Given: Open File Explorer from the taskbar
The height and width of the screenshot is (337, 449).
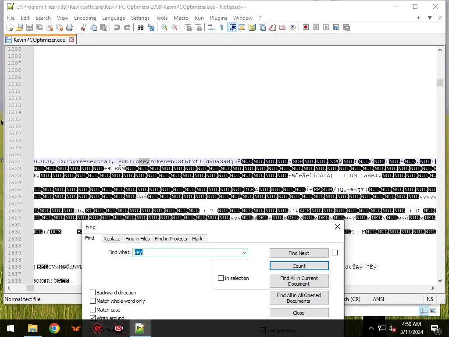Looking at the screenshot, I should click(x=32, y=328).
